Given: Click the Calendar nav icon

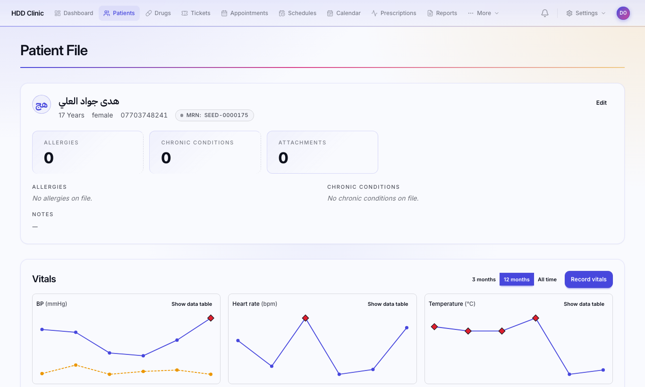Looking at the screenshot, I should (330, 13).
